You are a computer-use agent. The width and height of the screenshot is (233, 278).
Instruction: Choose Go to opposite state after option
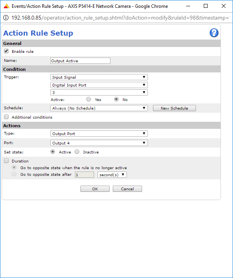point(14,174)
